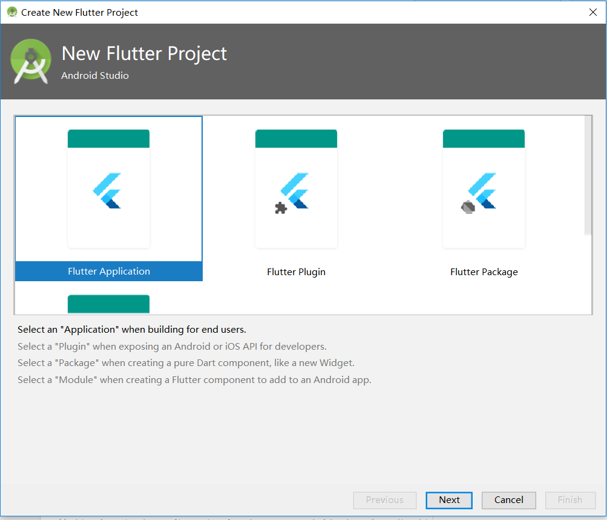607x520 pixels.
Task: Click the disabled Previous button
Action: [385, 500]
